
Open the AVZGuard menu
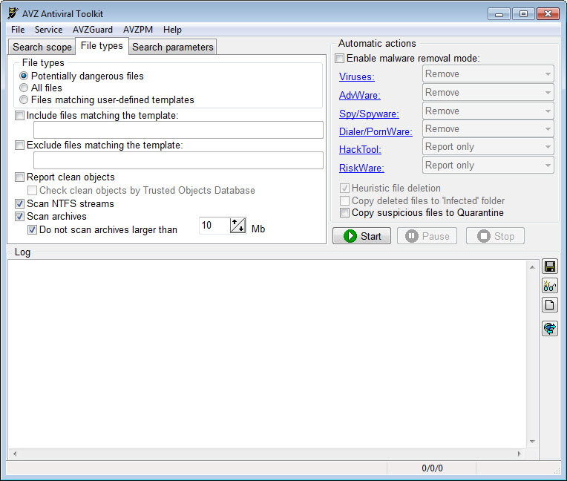pyautogui.click(x=93, y=30)
